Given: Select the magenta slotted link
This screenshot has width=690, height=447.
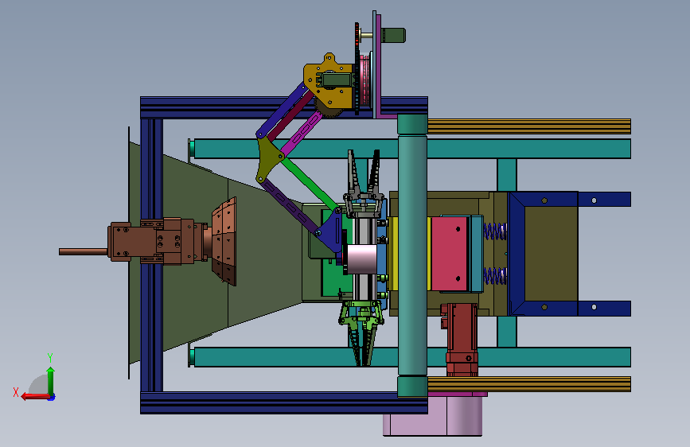Looking at the screenshot, I should (302, 133).
